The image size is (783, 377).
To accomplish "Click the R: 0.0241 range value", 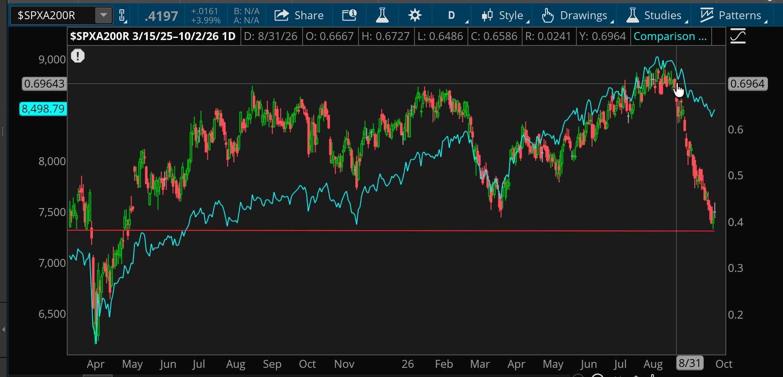I will pos(548,37).
